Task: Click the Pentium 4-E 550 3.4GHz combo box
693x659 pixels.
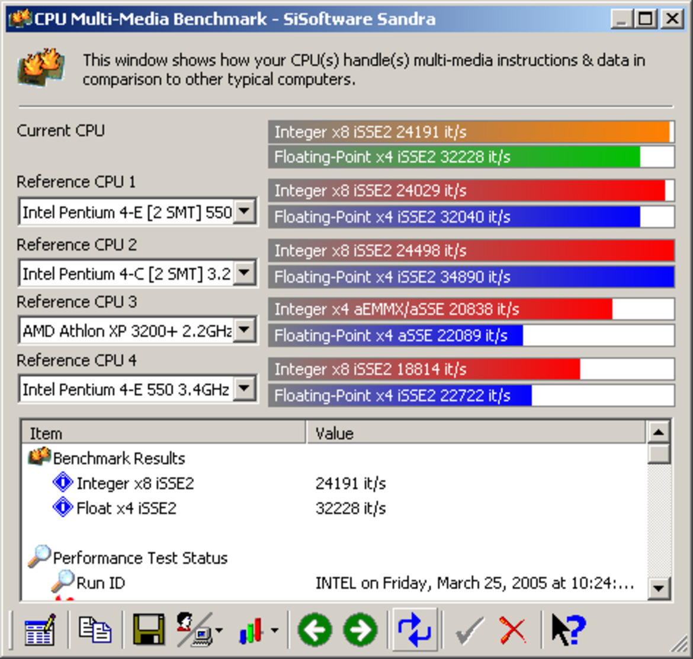Action: (138, 389)
